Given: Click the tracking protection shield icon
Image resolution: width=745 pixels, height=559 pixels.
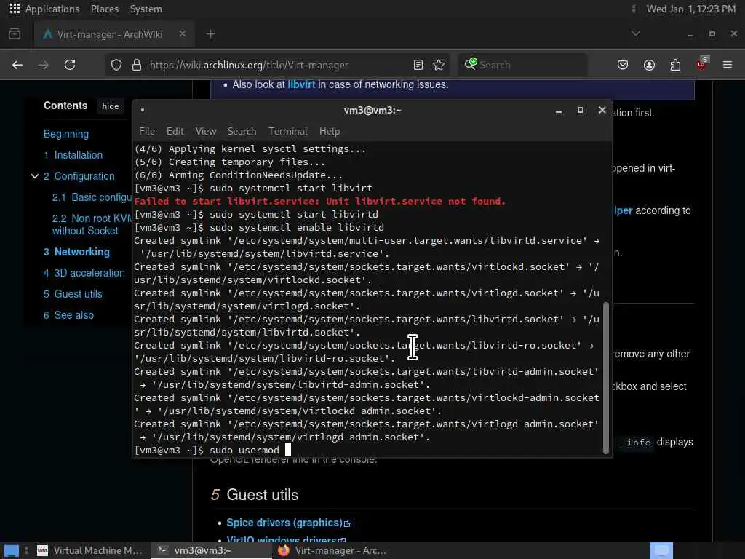Looking at the screenshot, I should [116, 65].
